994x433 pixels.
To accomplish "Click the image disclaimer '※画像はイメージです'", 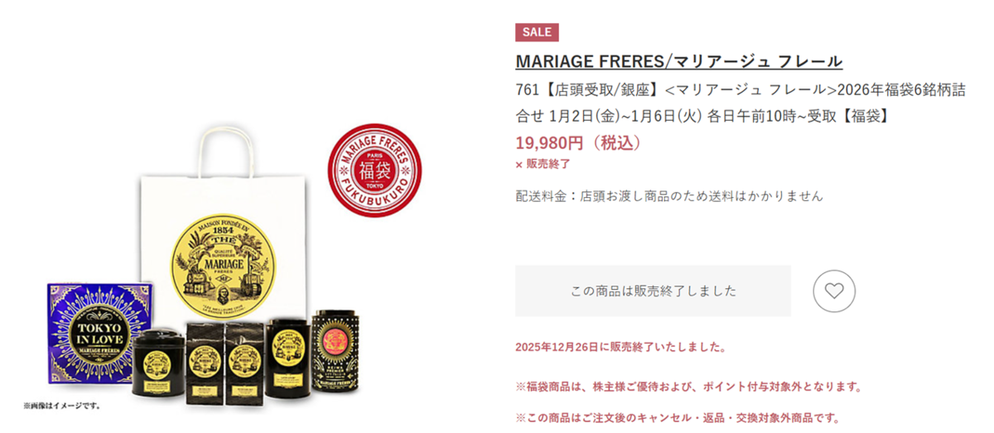I will [x=62, y=406].
